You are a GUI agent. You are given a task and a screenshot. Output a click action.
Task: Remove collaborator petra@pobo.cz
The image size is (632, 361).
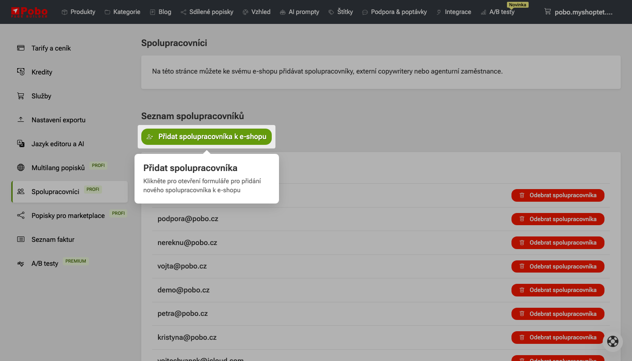click(x=558, y=314)
